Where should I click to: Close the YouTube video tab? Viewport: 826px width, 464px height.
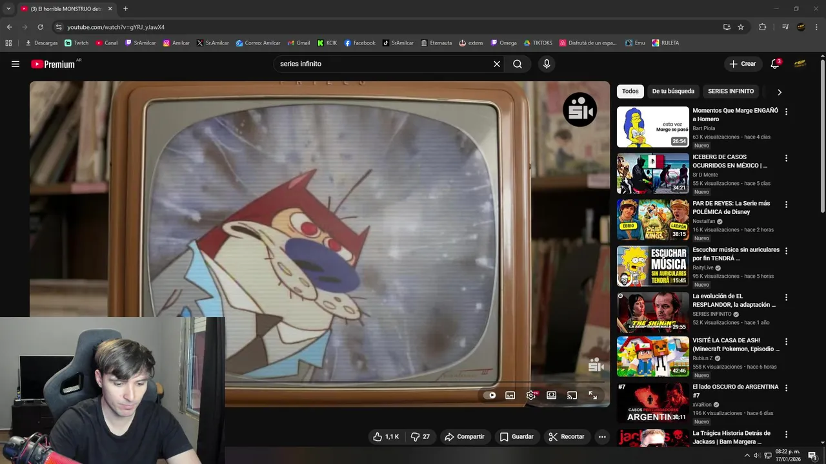pos(110,9)
